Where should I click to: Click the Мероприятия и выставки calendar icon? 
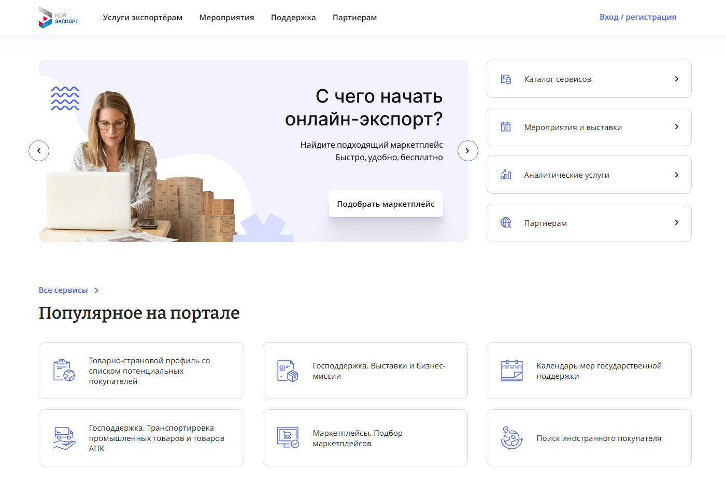[506, 127]
